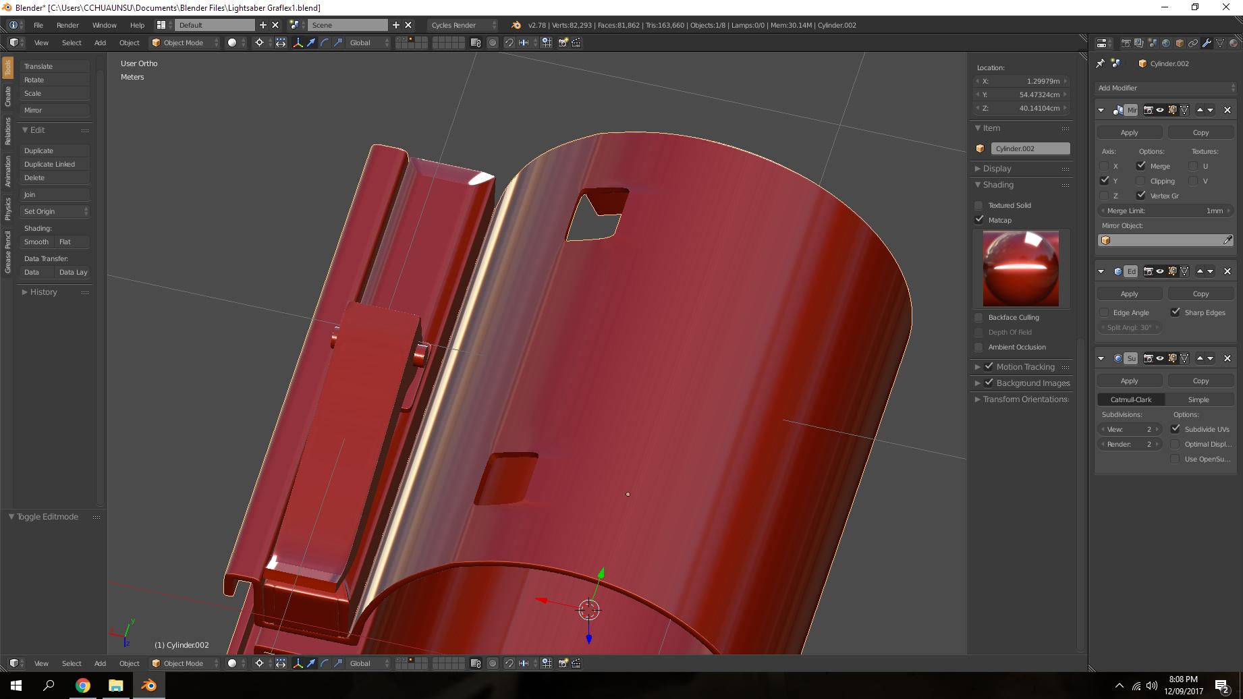Enable Ambient Occlusion checkbox
1243x699 pixels.
(979, 347)
